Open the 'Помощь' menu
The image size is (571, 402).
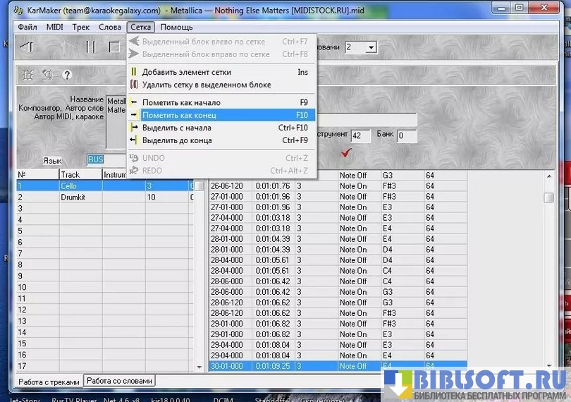(176, 27)
